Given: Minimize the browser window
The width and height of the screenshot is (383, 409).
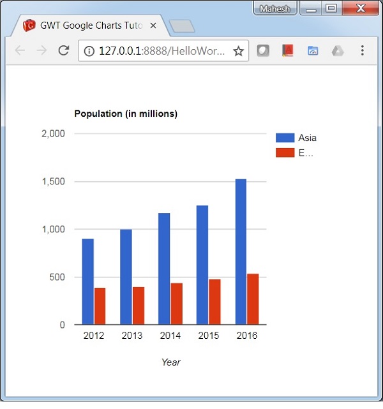Looking at the screenshot, I should [311, 9].
